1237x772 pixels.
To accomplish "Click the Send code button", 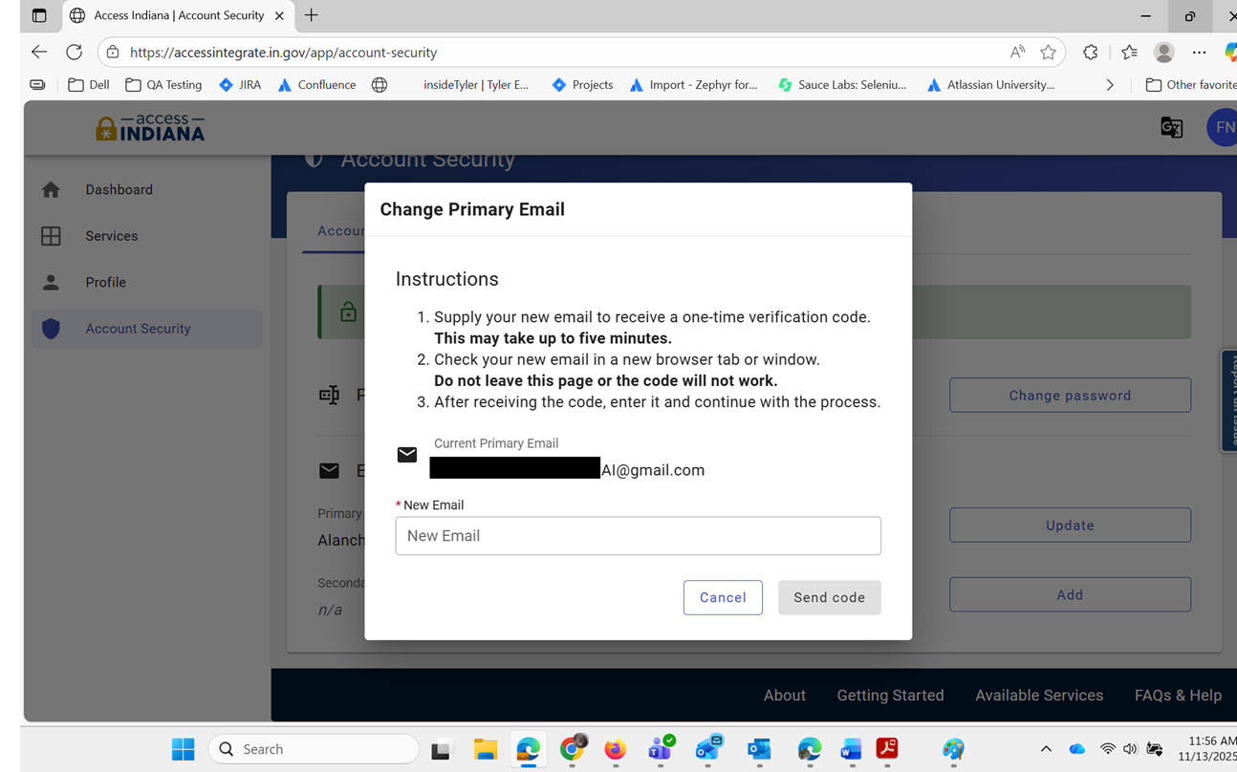I will (x=829, y=597).
